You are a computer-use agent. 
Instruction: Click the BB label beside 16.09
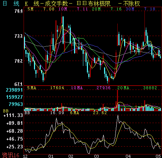click(x=27, y=113)
